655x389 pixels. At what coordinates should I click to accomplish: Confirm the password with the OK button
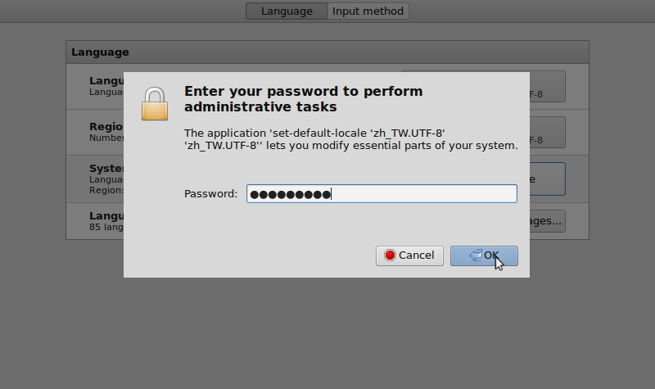[484, 256]
